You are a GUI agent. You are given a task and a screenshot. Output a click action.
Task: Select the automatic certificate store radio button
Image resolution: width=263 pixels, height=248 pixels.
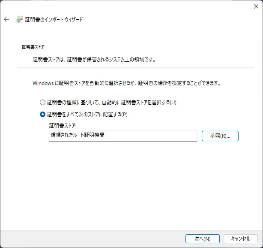point(42,103)
